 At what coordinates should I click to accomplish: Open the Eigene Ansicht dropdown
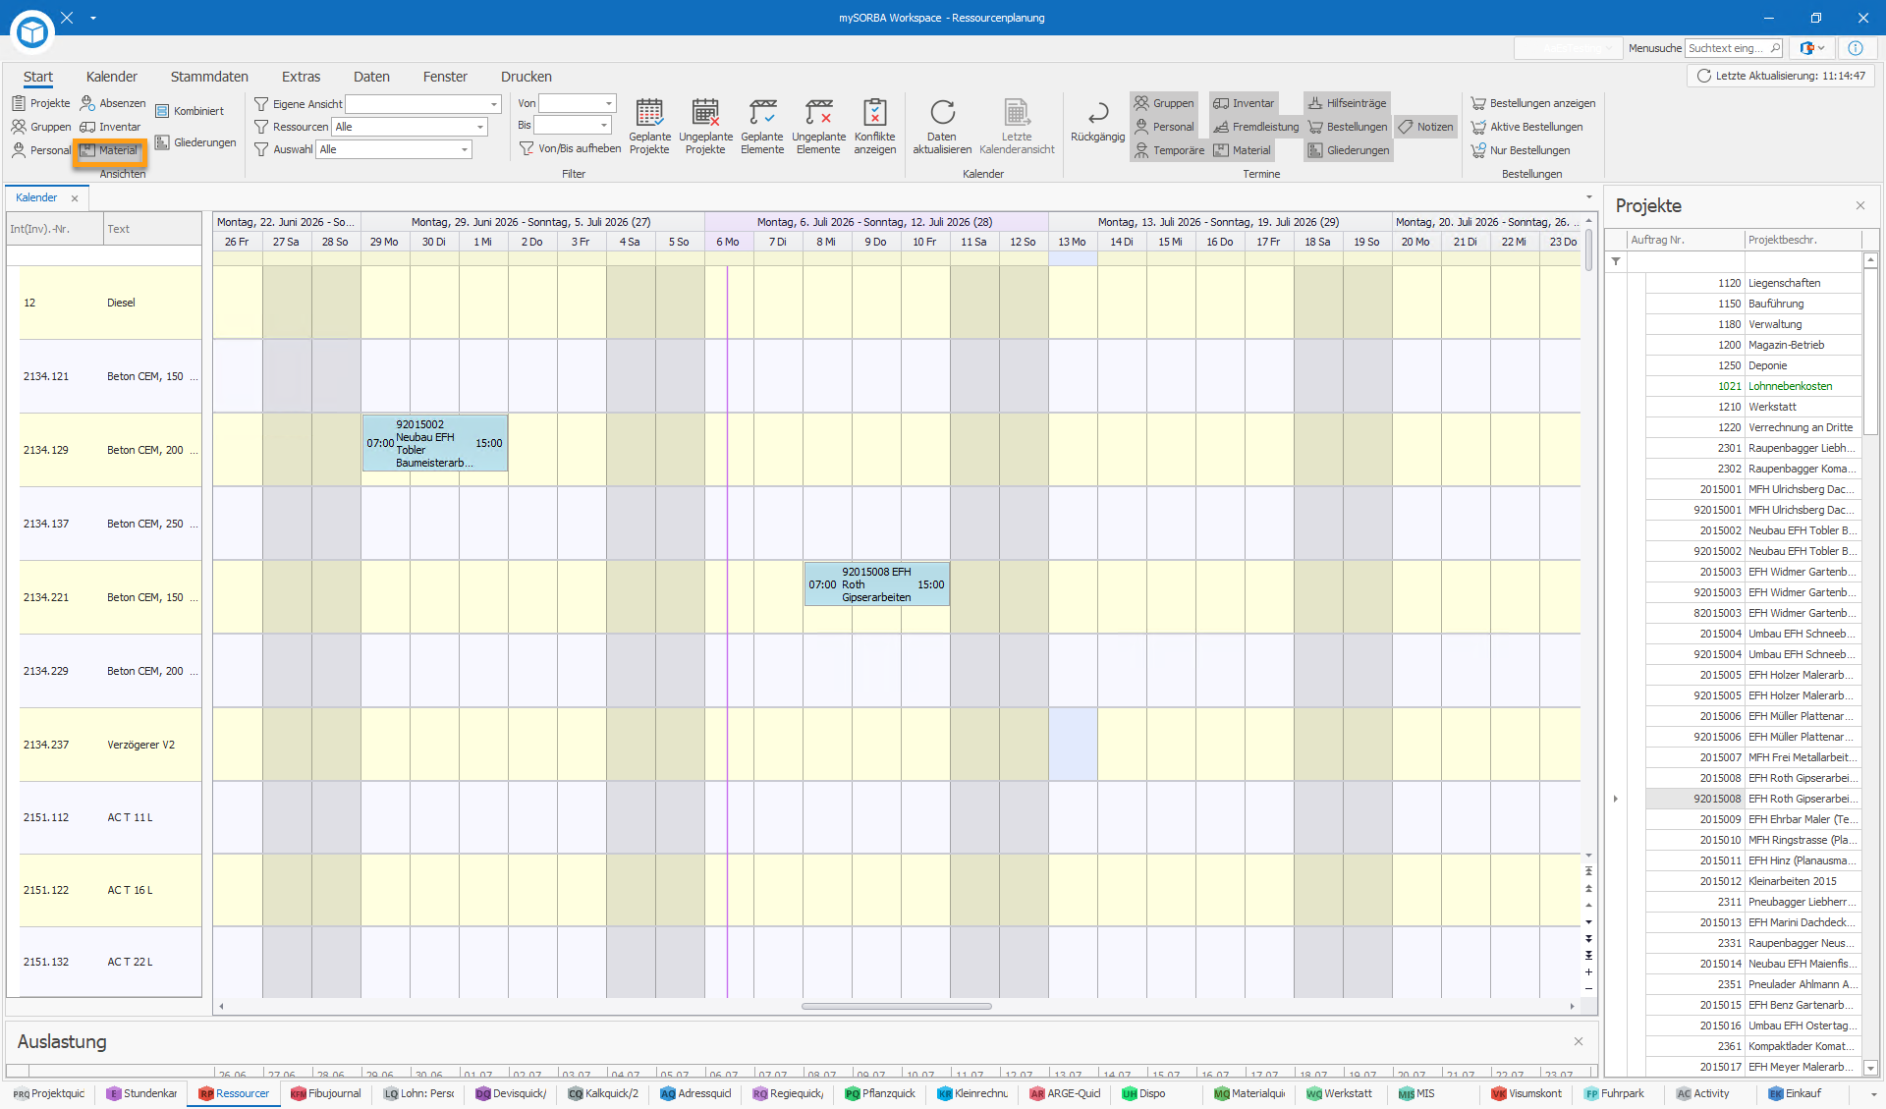click(493, 104)
